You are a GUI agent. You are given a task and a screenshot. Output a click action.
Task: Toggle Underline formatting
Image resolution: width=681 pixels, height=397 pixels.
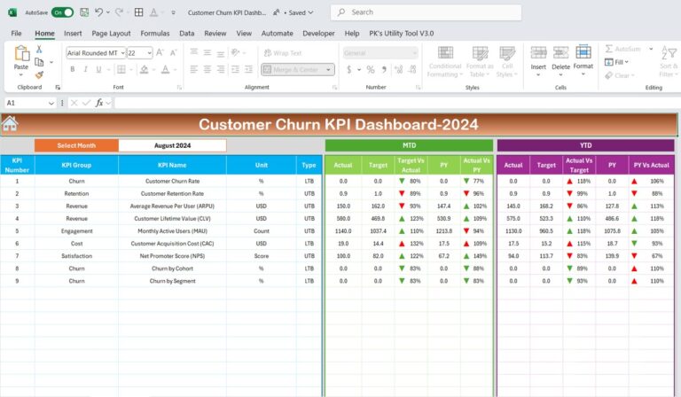(x=98, y=69)
